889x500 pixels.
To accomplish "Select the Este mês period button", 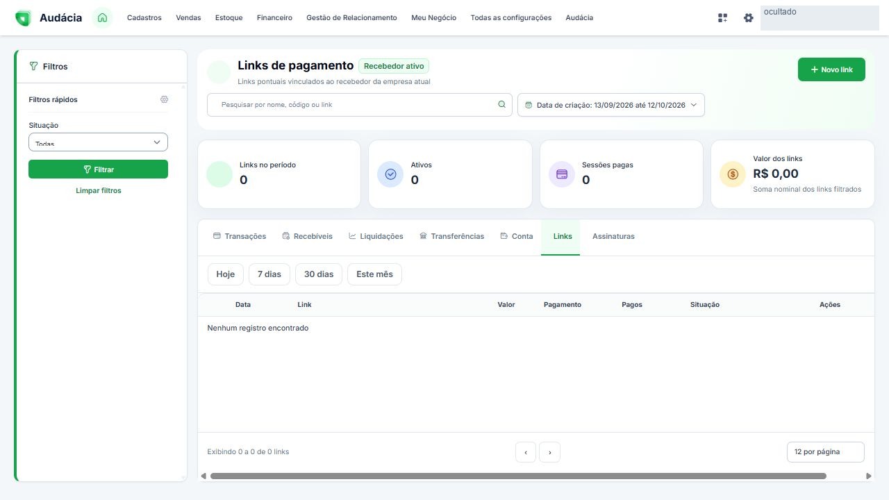I will 374,274.
